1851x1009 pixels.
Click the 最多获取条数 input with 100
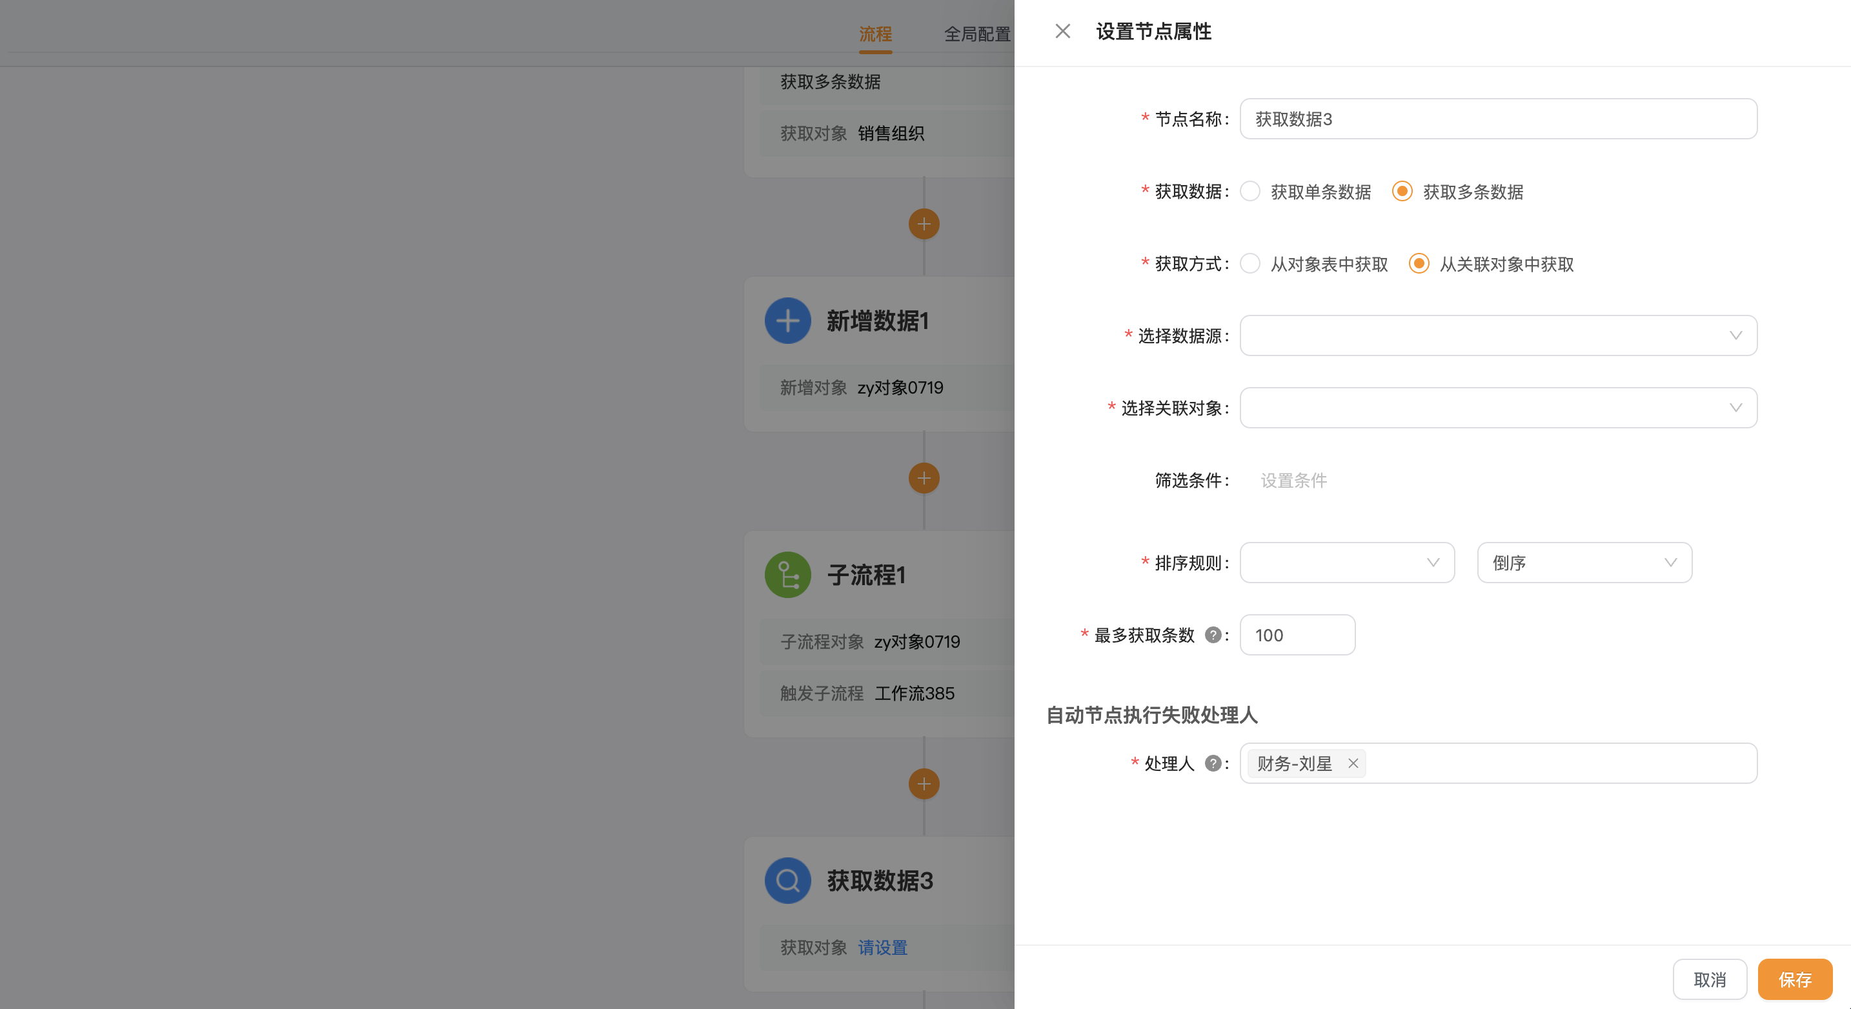(1297, 635)
